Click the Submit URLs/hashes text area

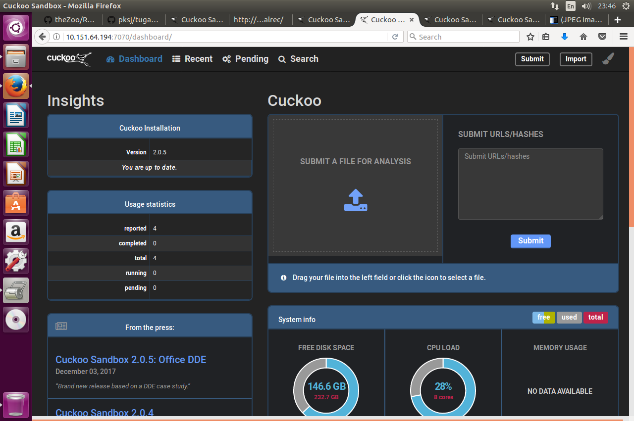pyautogui.click(x=530, y=184)
